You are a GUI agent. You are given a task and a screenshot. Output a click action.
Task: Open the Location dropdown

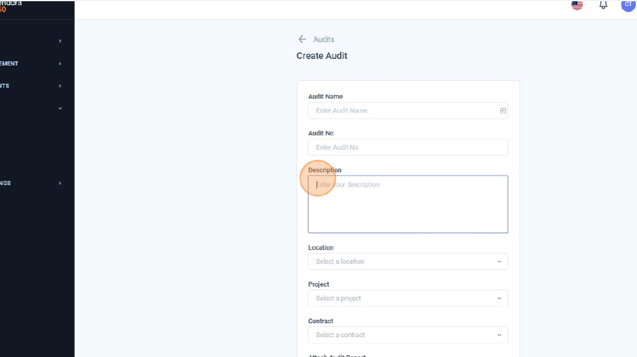point(408,261)
